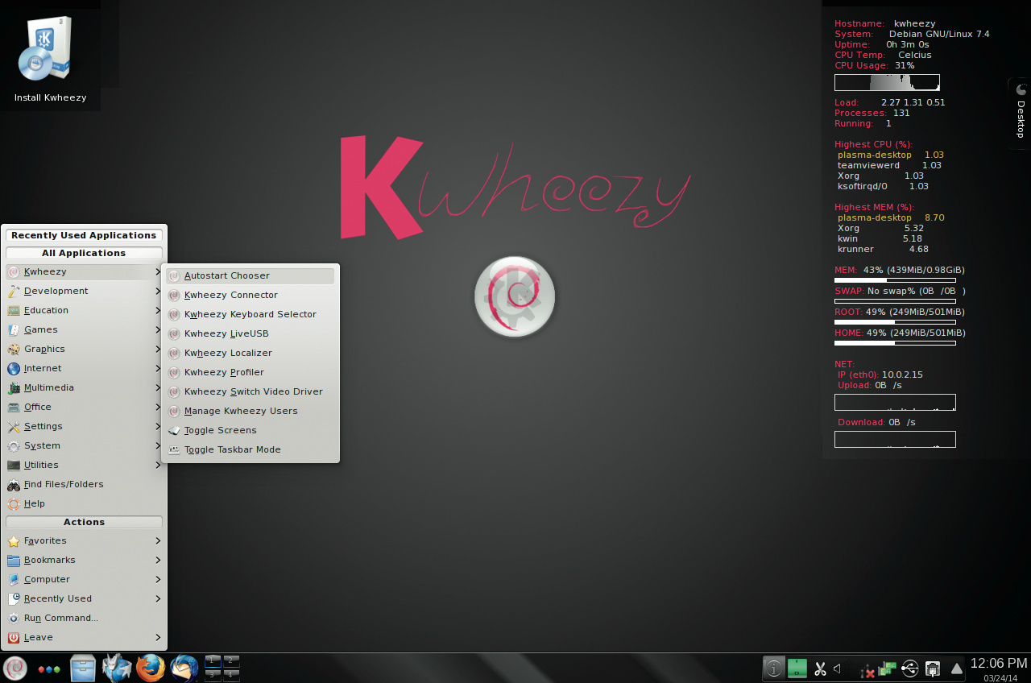Click the Download network graph box
Screen dimensions: 1031x683
[x=895, y=439]
